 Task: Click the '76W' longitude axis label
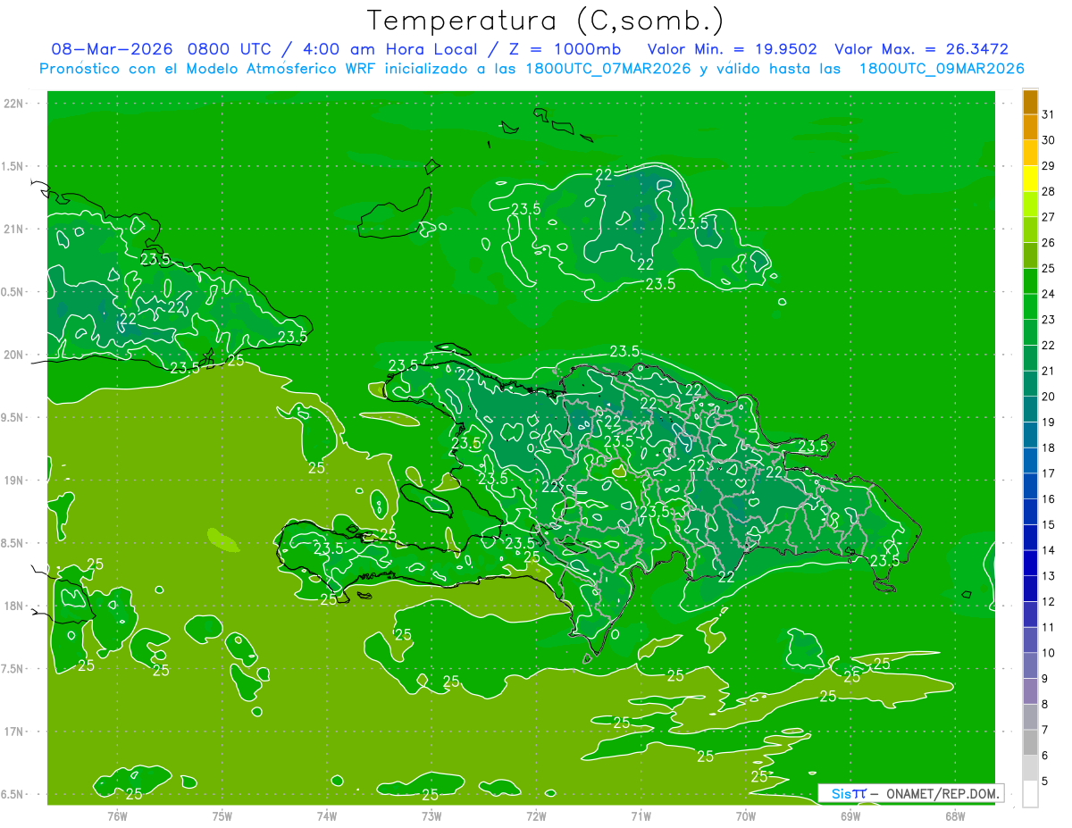[118, 815]
